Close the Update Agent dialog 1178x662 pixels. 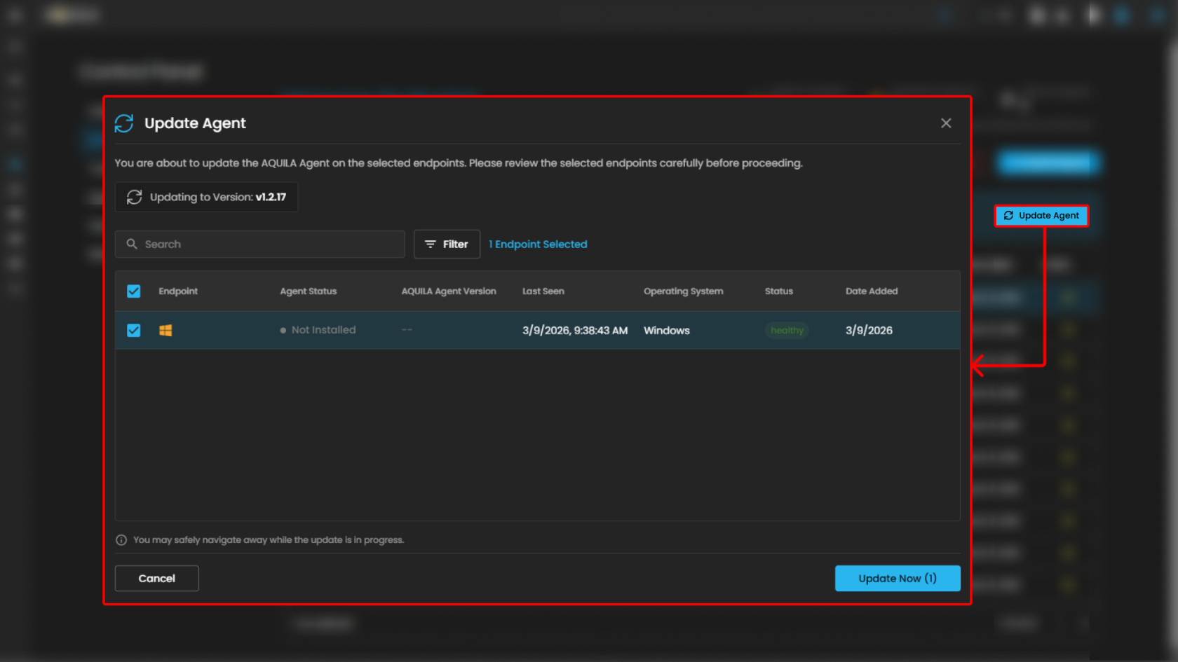coord(946,123)
